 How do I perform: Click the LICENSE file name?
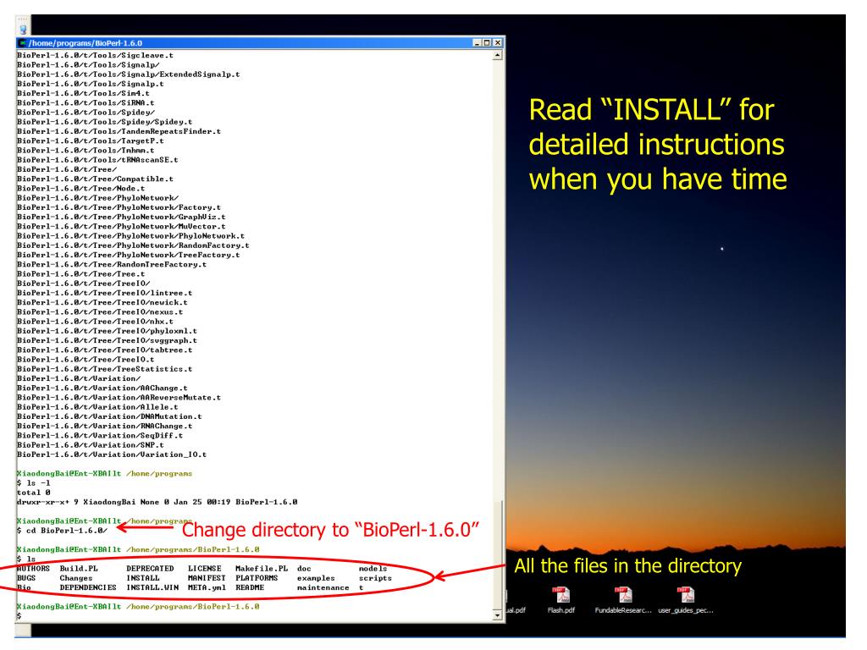205,569
